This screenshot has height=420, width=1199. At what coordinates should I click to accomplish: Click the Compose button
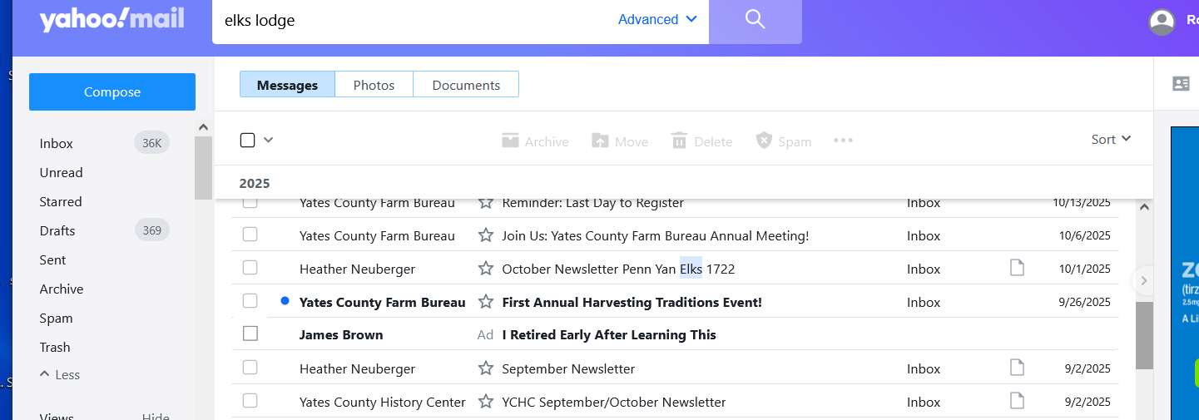(112, 91)
